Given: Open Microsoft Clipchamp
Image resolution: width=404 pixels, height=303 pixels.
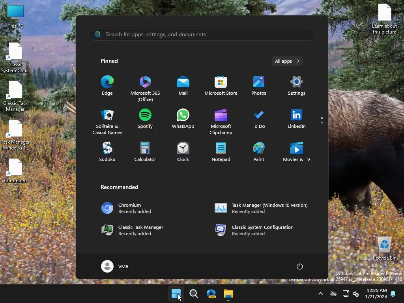Looking at the screenshot, I should [221, 122].
